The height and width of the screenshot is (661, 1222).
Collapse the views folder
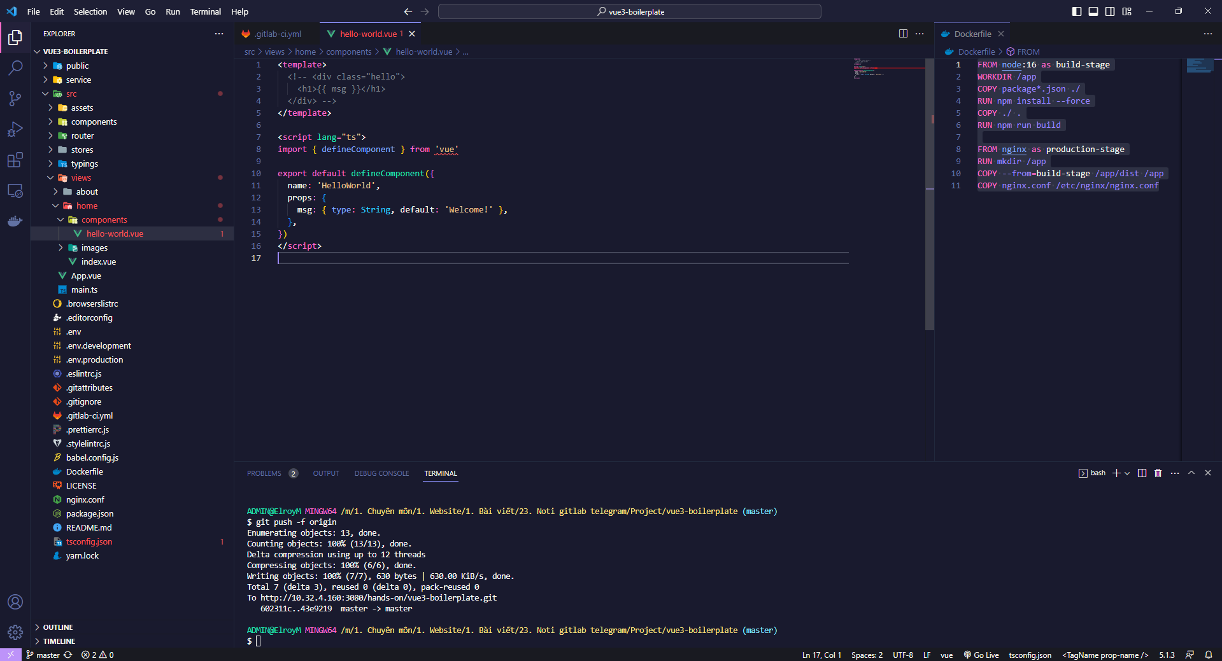click(132, 177)
